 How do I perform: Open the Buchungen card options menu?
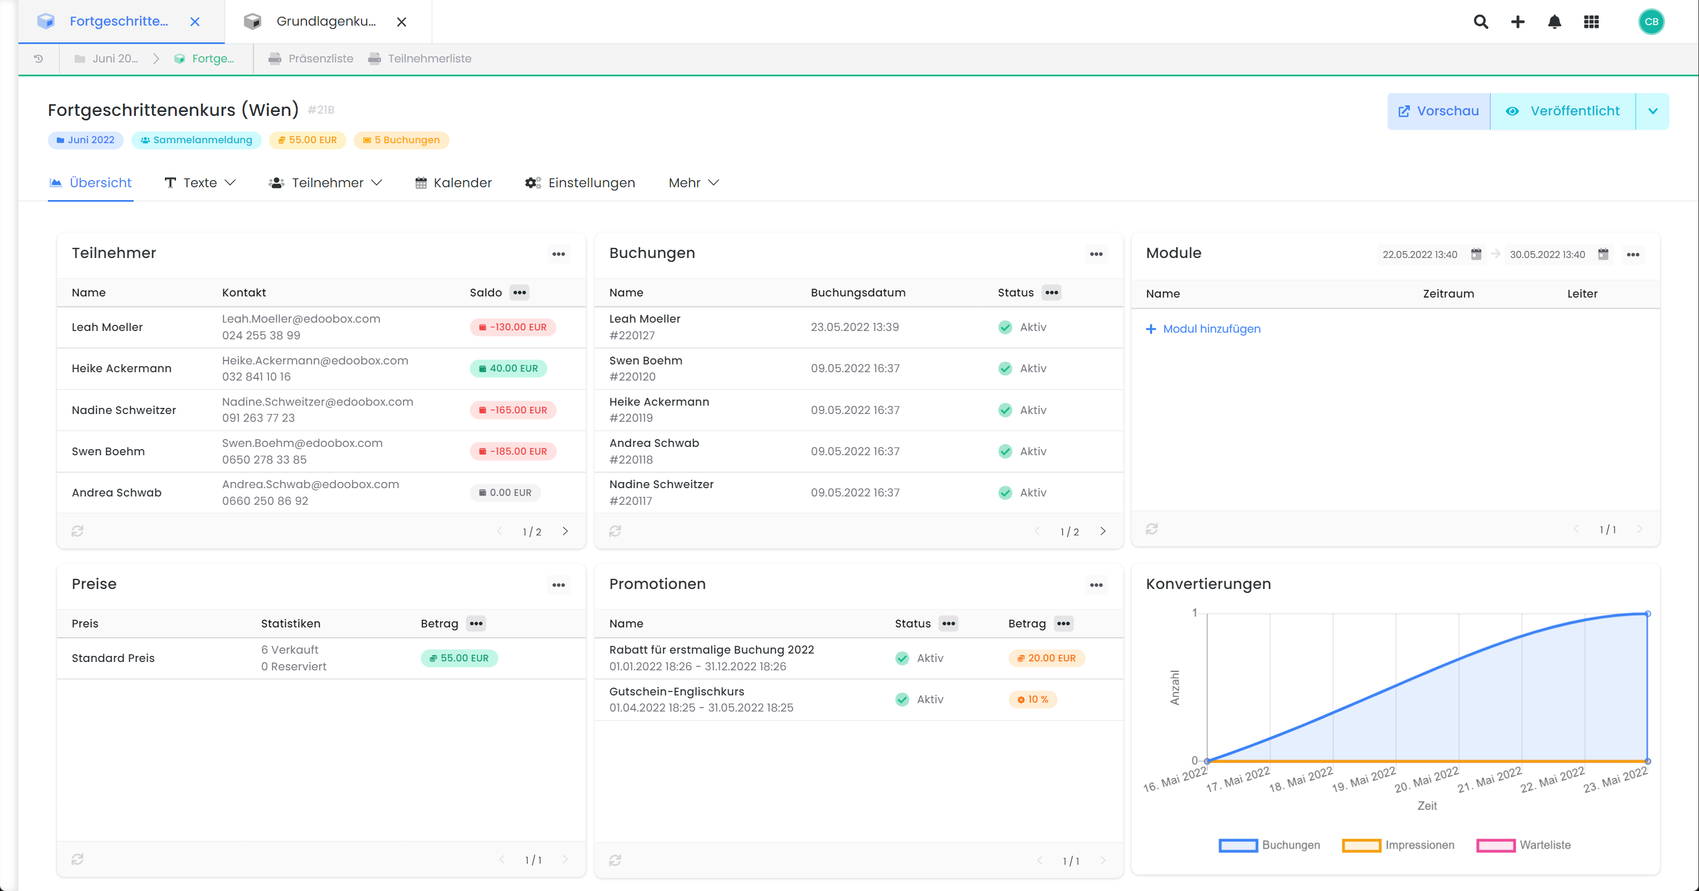(1096, 254)
